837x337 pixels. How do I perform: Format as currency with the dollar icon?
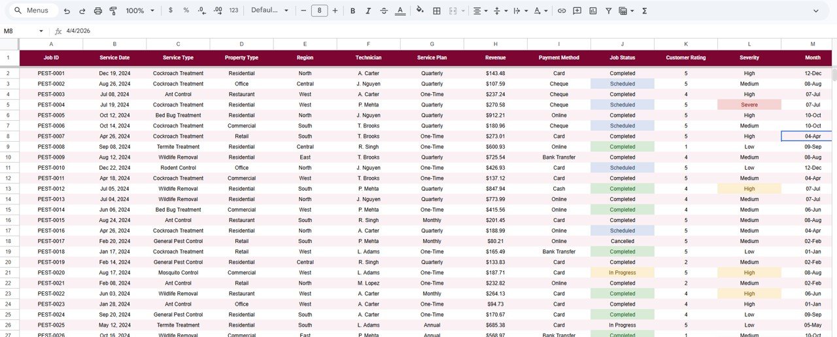click(x=171, y=11)
